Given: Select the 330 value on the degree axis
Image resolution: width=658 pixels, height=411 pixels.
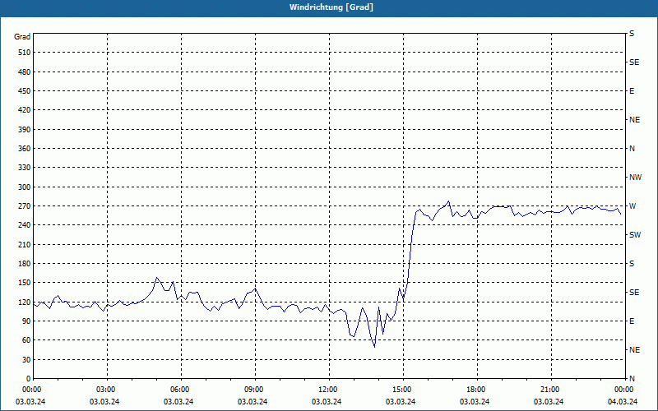Looking at the screenshot, I should pyautogui.click(x=25, y=168).
